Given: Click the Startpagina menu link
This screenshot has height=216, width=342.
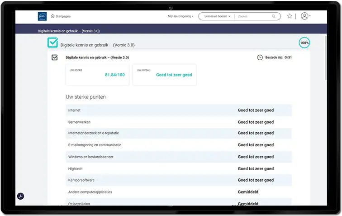Looking at the screenshot, I should 62,16.
